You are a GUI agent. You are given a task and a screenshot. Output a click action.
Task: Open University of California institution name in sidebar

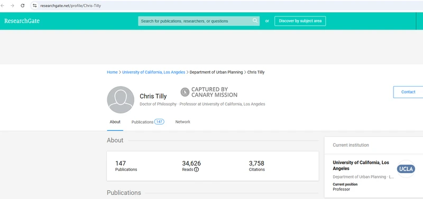361,166
